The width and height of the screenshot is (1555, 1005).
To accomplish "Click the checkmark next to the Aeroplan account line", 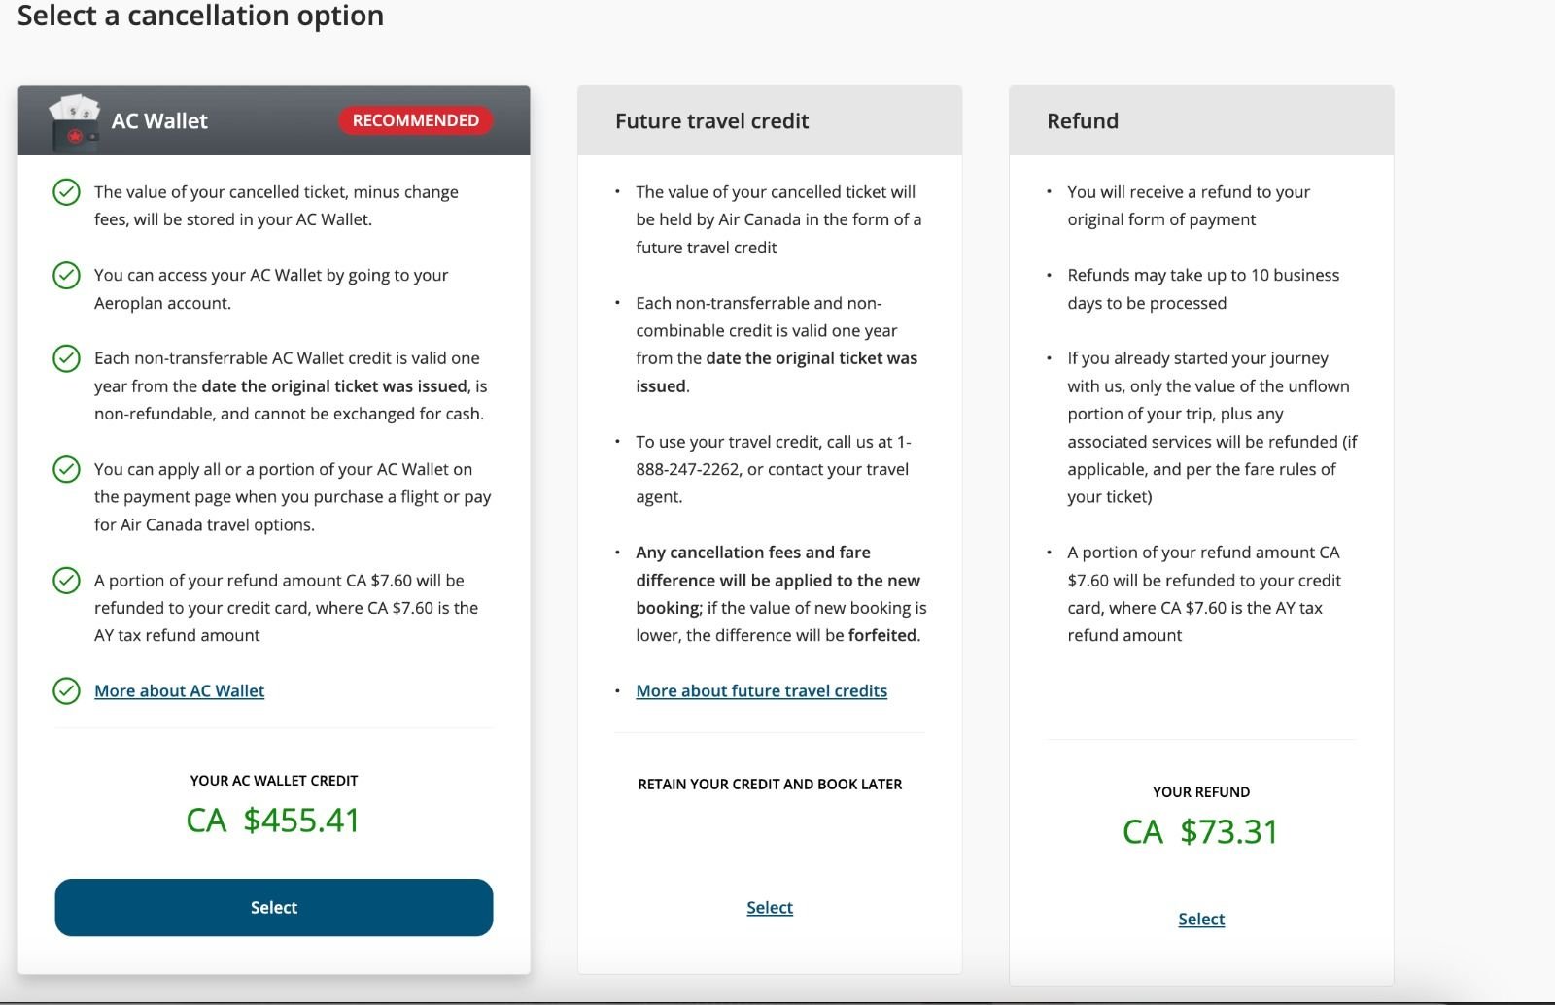I will click(x=66, y=276).
